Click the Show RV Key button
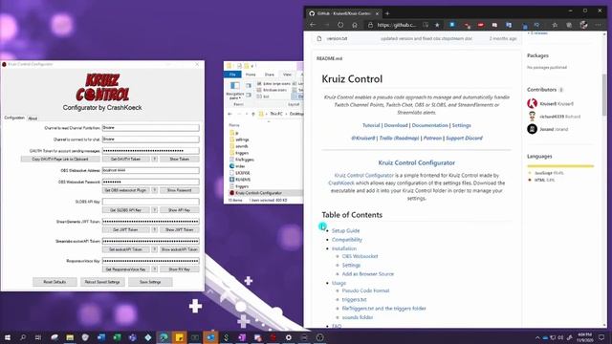Viewport: 612px width, 344px height. 180,269
